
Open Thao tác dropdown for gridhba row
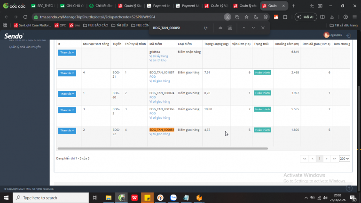67,53
